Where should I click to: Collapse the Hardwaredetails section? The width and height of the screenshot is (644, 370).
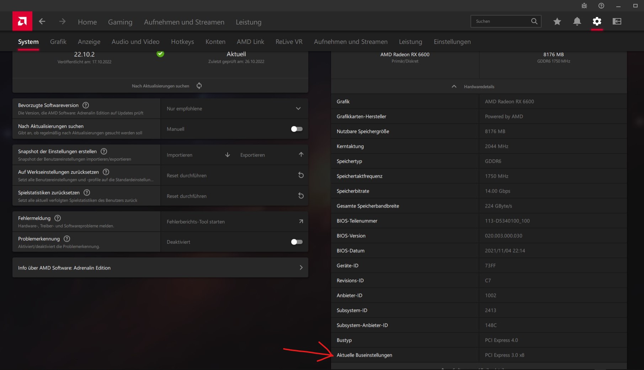479,87
